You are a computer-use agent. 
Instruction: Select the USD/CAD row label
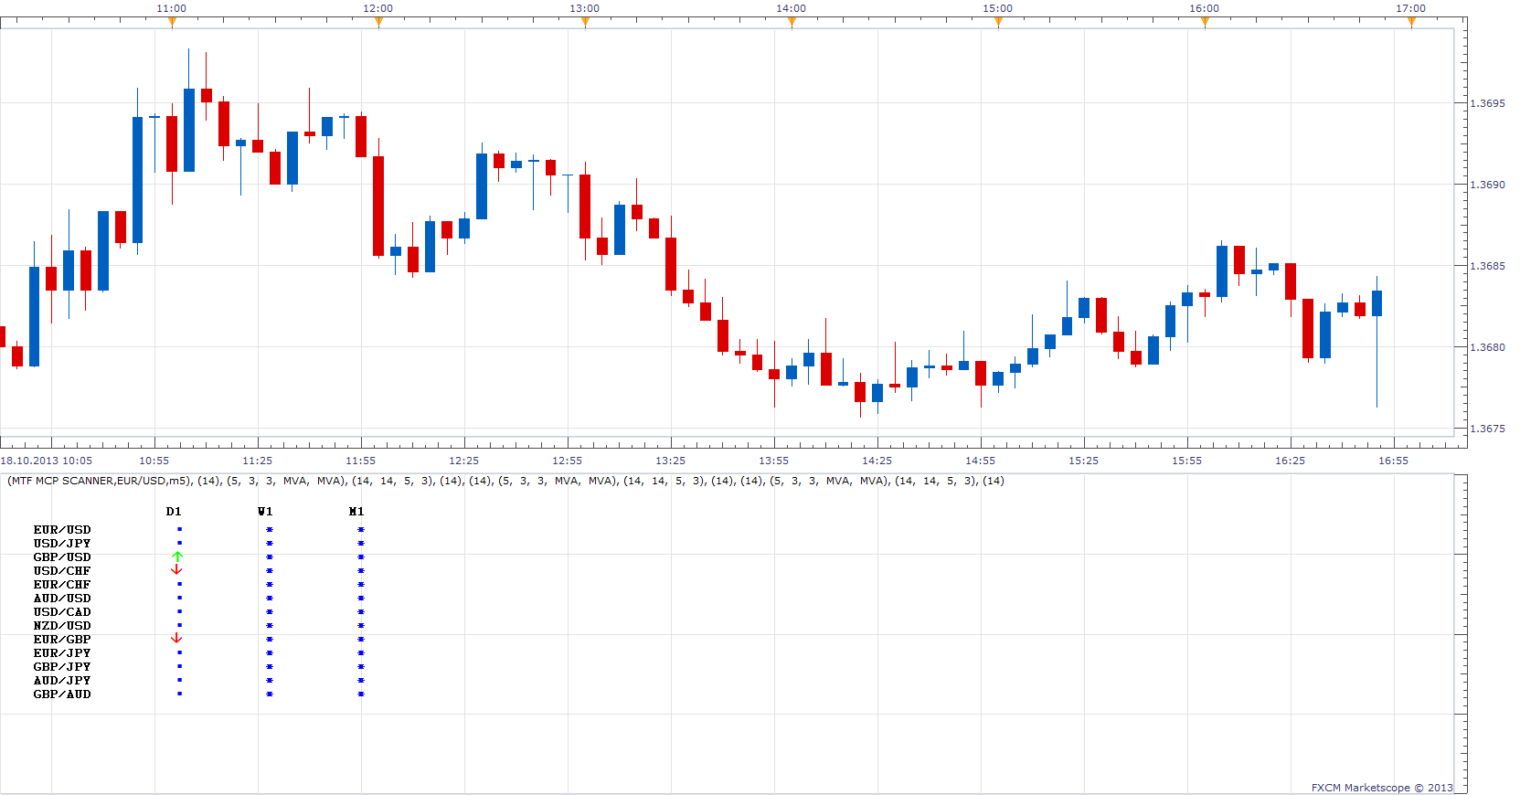pyautogui.click(x=62, y=612)
